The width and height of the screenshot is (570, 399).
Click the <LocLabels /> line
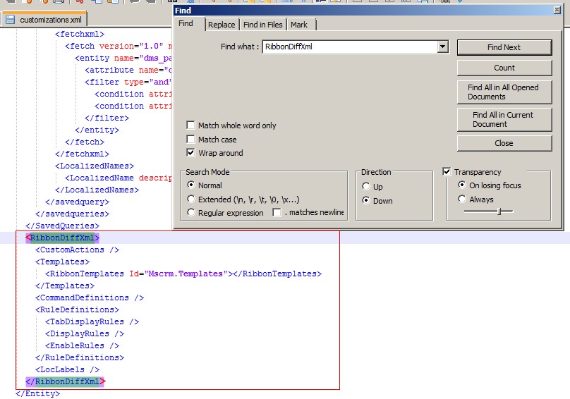coord(67,369)
